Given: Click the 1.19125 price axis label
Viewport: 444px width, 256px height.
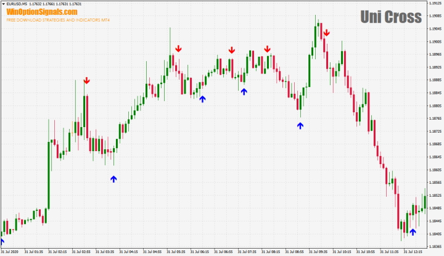Looking at the screenshot, I should [434, 3].
